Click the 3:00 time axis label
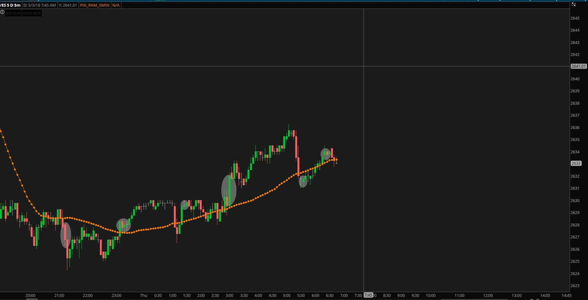The width and height of the screenshot is (588, 300). coord(229,296)
